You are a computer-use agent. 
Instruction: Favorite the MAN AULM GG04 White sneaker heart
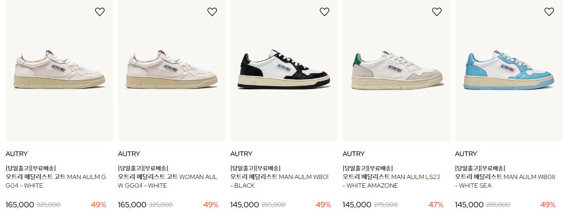(x=100, y=12)
